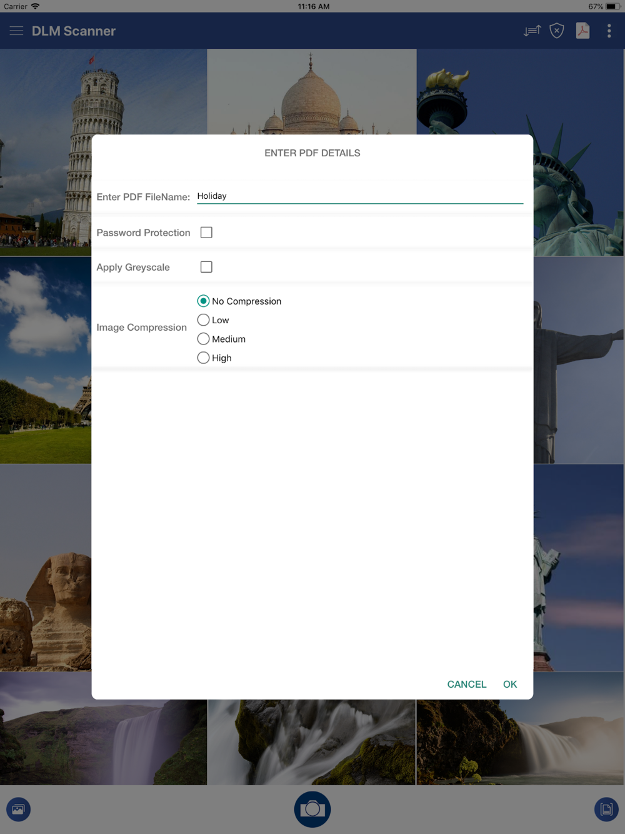Tap the battery indicator in status bar
Image resolution: width=625 pixels, height=834 pixels.
click(x=612, y=6)
